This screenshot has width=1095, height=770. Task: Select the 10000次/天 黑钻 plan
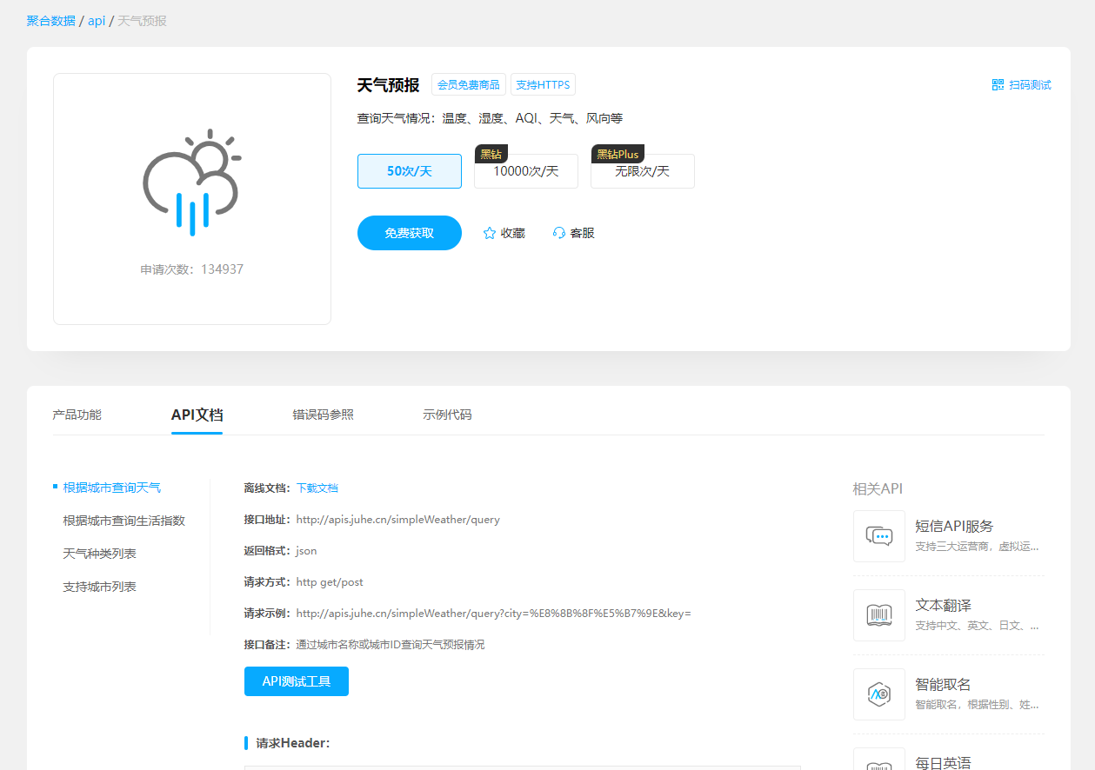point(525,170)
